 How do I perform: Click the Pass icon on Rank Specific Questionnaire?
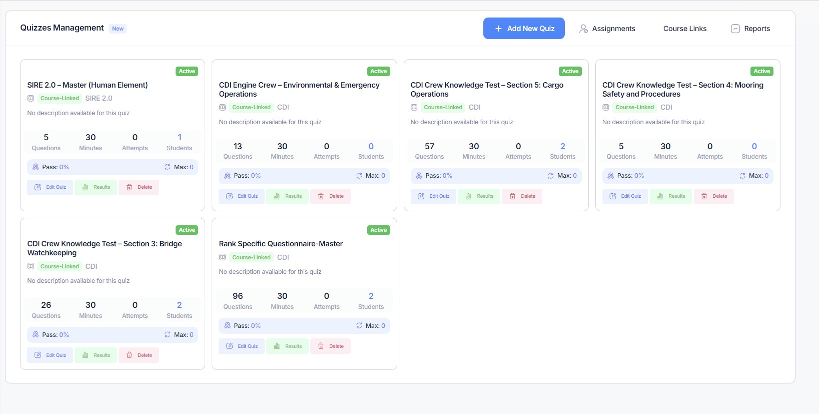[x=227, y=326]
